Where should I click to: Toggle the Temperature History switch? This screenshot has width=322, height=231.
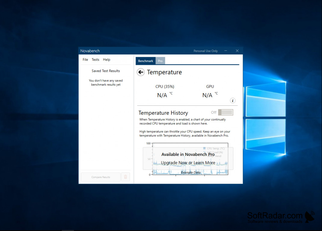[225, 112]
